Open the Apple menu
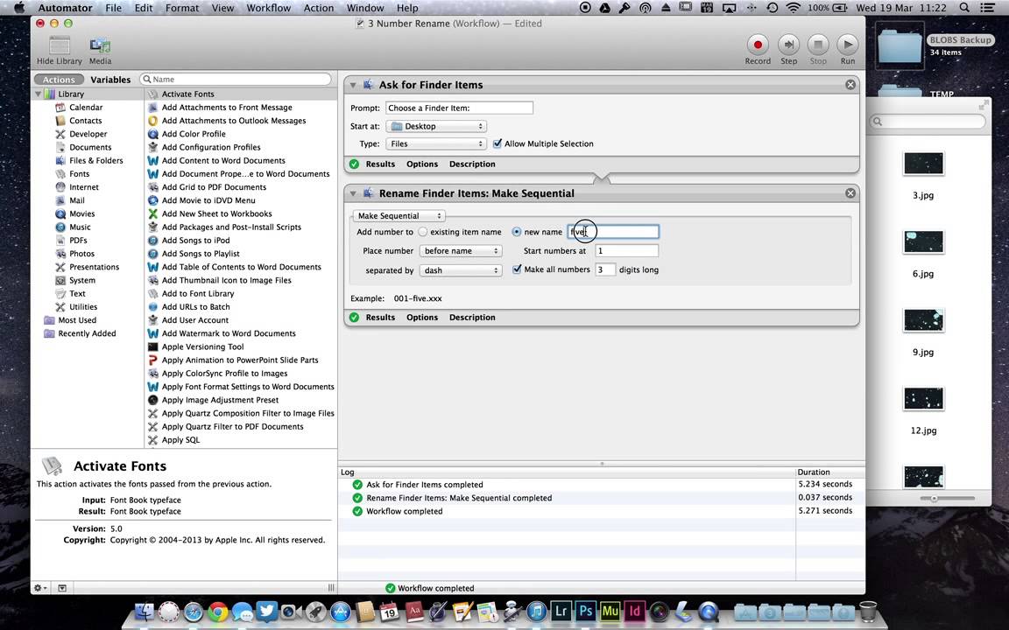 (x=19, y=8)
